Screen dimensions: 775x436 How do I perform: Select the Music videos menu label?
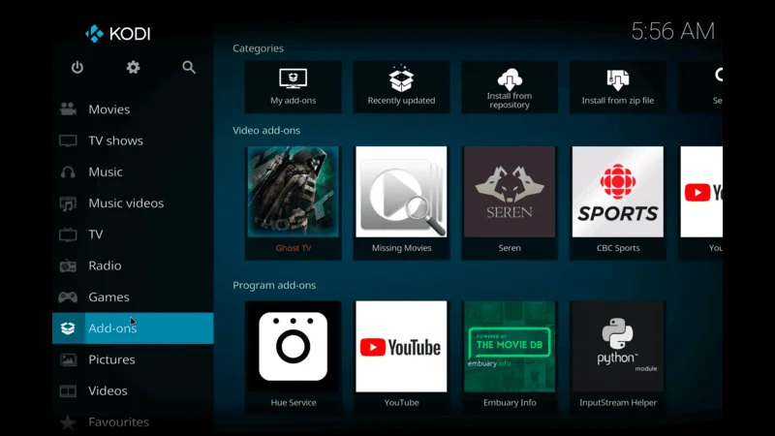point(126,203)
